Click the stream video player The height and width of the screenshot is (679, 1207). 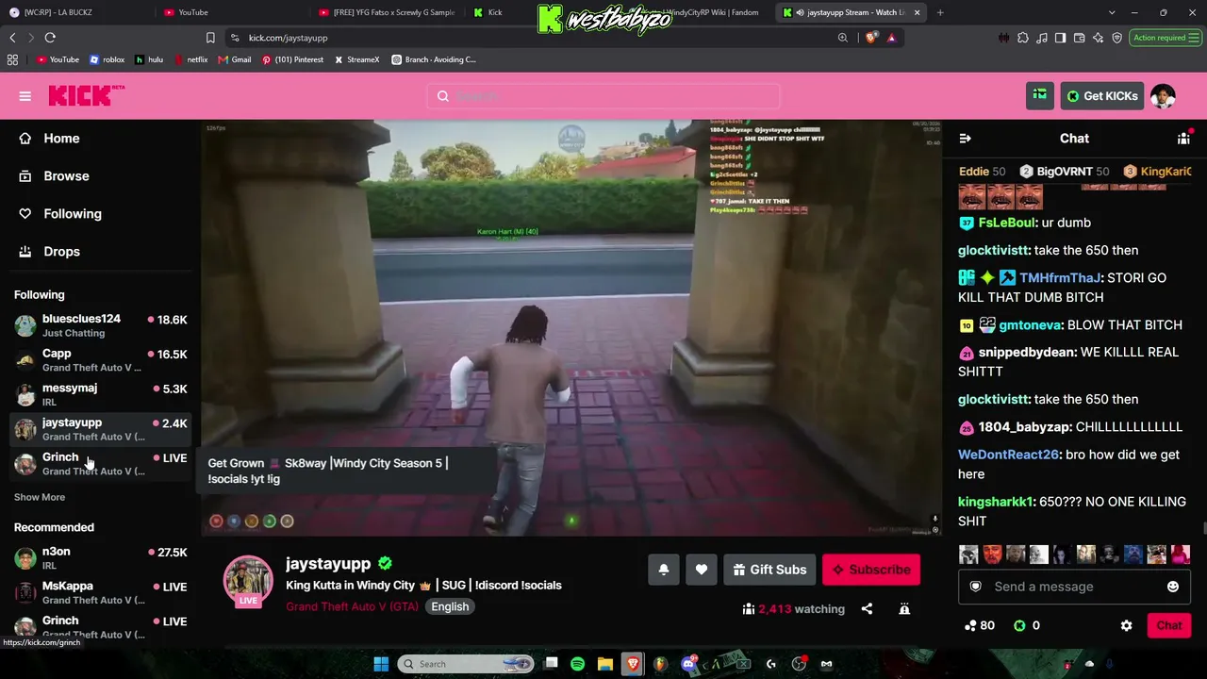pos(571,328)
